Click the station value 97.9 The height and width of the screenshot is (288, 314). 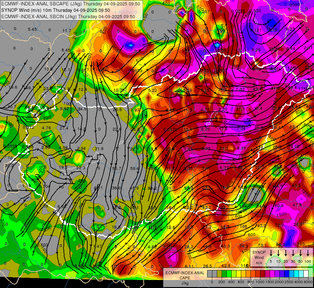pos(262,226)
